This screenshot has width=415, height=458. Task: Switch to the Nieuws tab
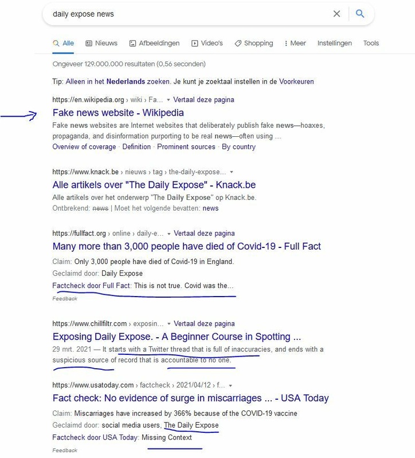click(x=101, y=44)
